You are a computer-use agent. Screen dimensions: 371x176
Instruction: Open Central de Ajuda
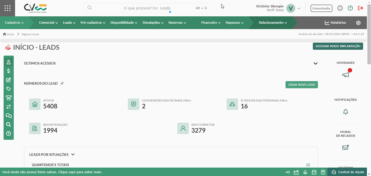point(348,172)
